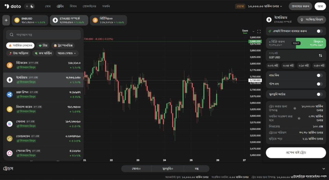
Task: Select the Bitcoin coin icon in list
Action: pos(10,65)
